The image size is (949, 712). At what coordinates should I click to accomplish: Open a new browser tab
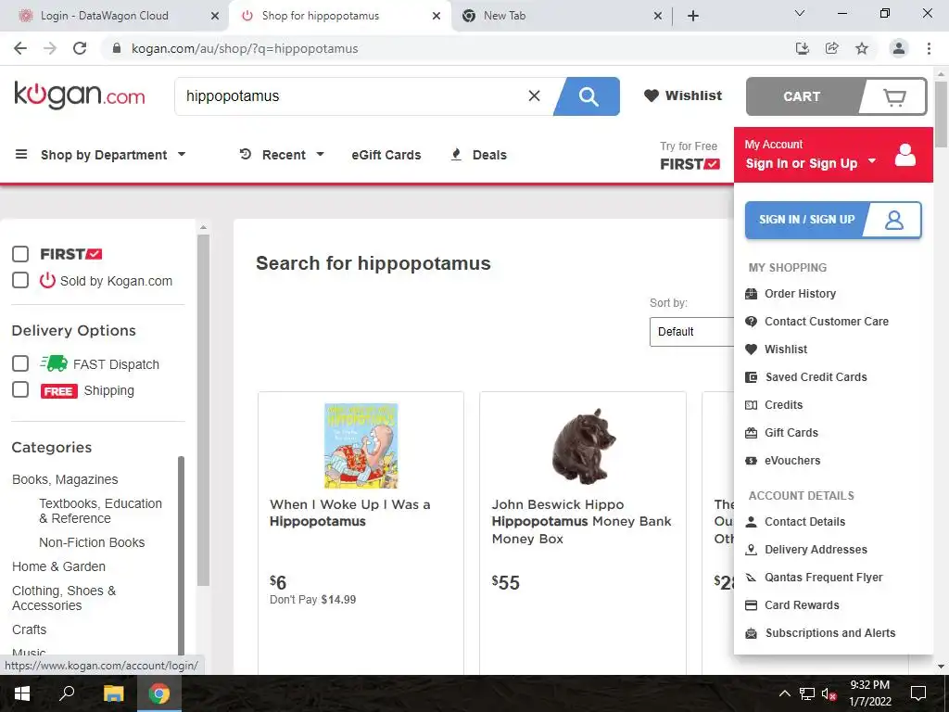tap(693, 16)
